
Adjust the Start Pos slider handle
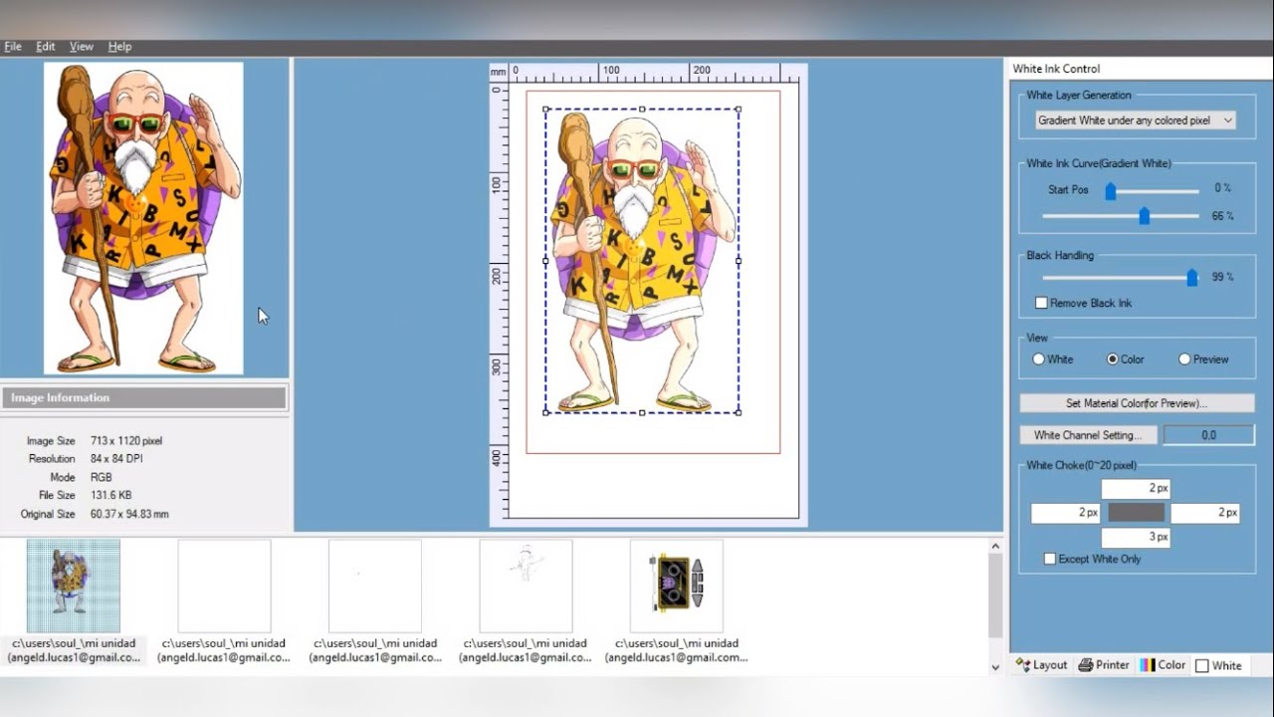tap(1111, 190)
